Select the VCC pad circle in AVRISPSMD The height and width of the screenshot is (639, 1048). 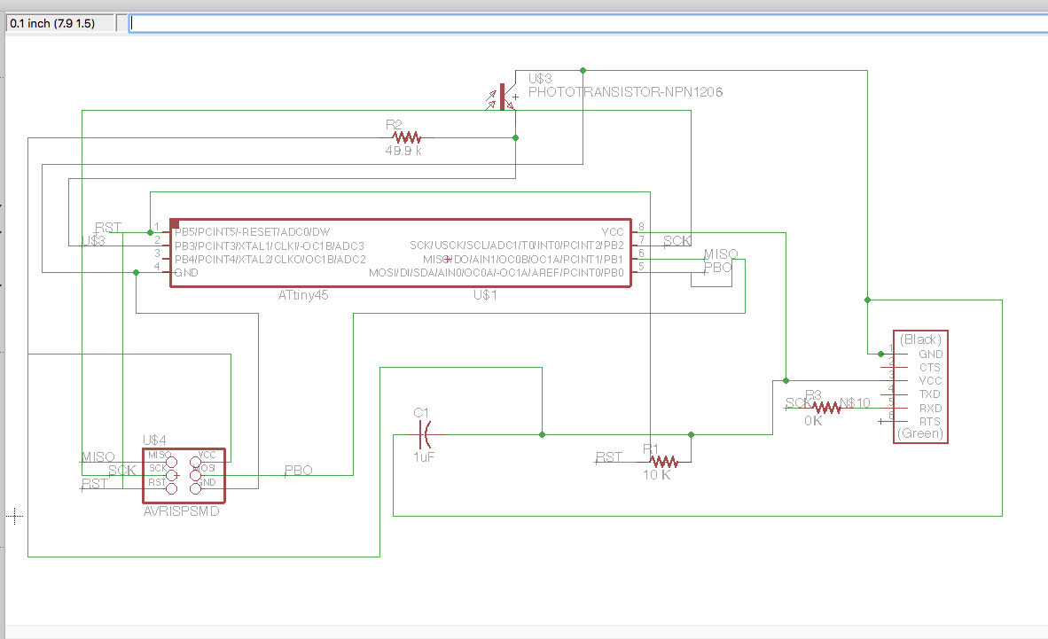(x=195, y=462)
